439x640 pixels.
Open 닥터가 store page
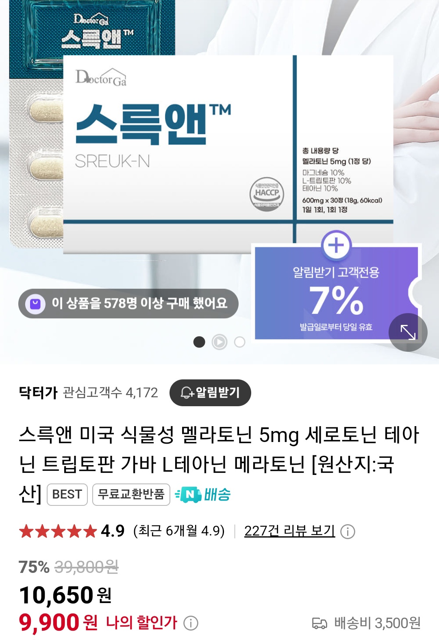(38, 392)
